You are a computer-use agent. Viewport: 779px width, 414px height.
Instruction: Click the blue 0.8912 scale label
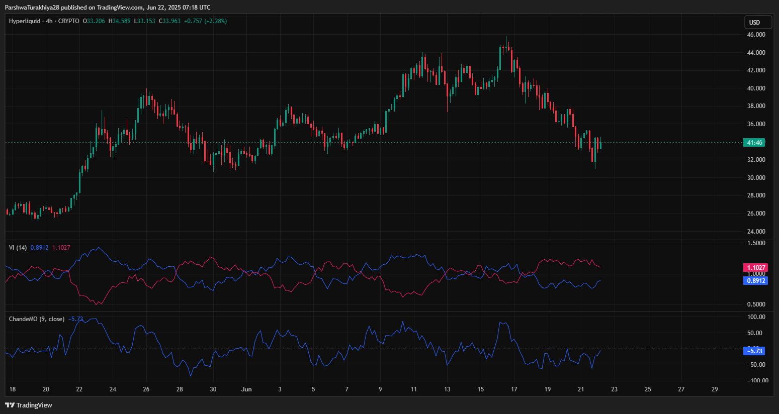click(x=755, y=281)
